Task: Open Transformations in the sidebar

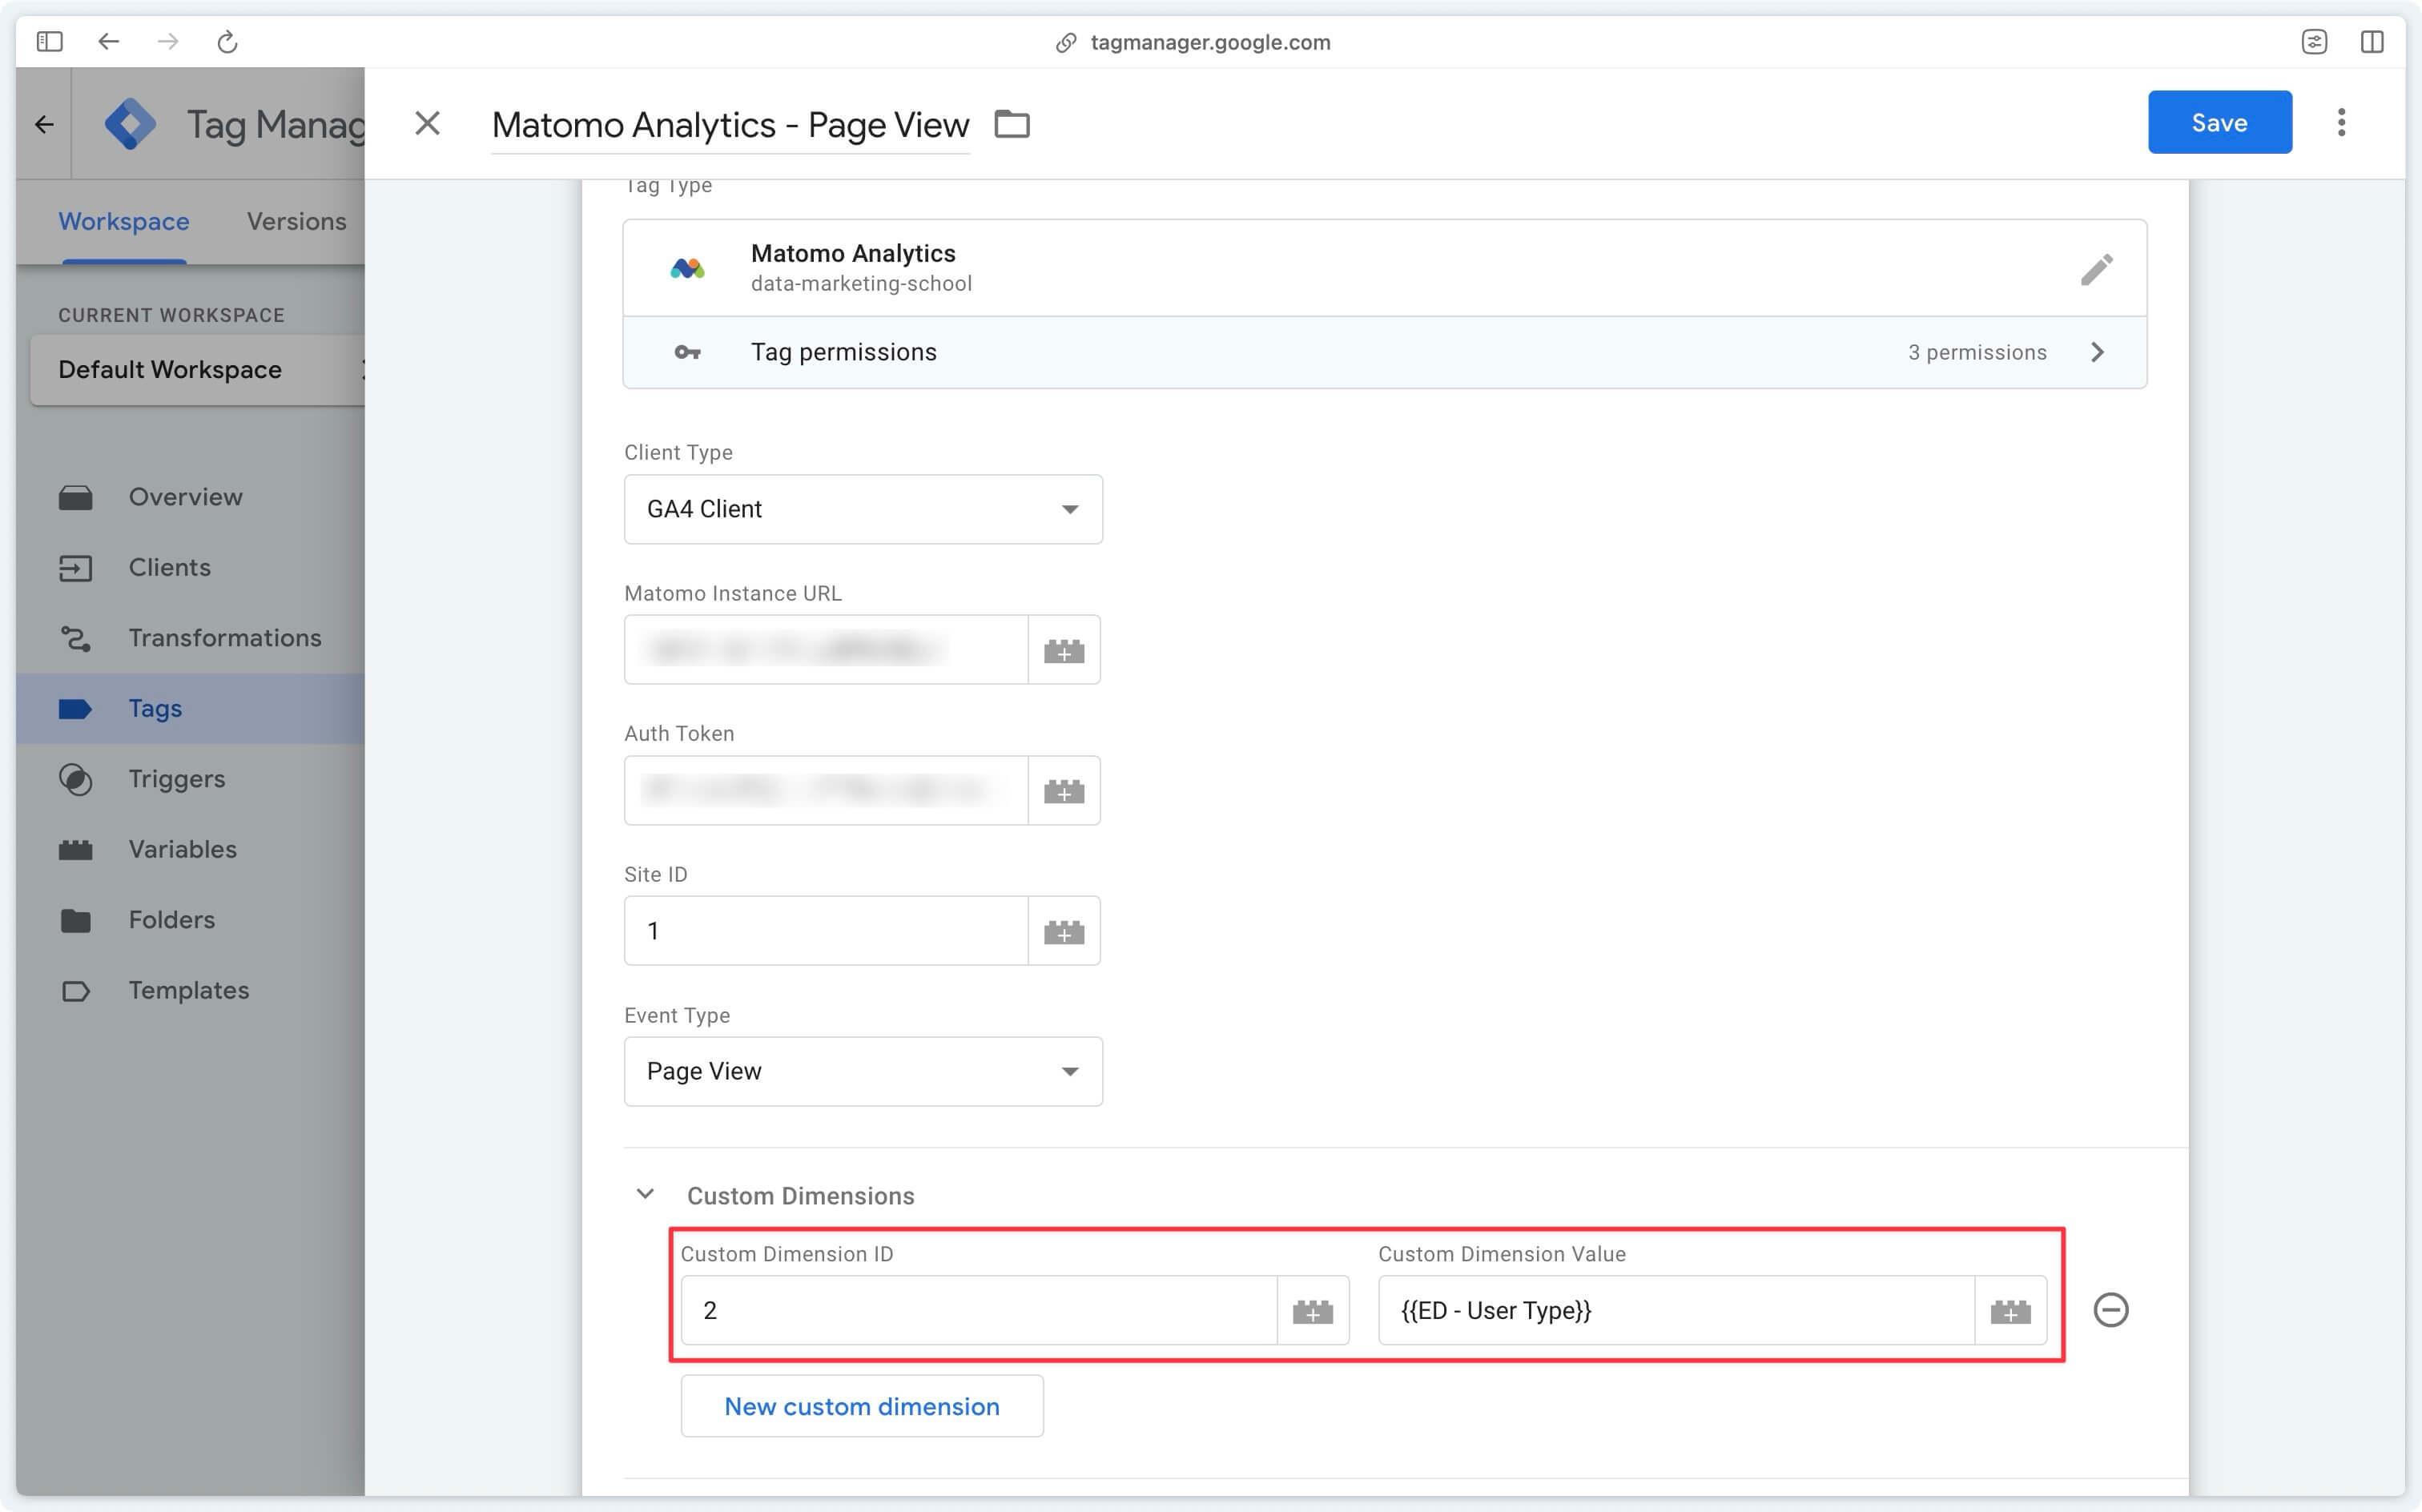Action: pyautogui.click(x=190, y=638)
